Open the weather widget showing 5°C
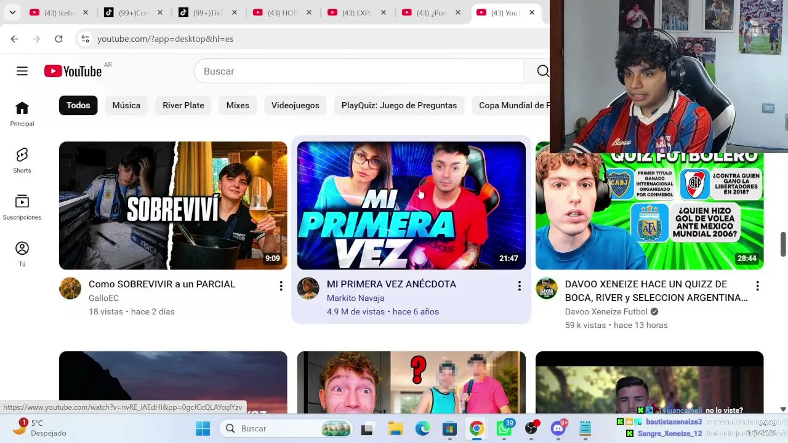This screenshot has width=788, height=443. (x=39, y=428)
